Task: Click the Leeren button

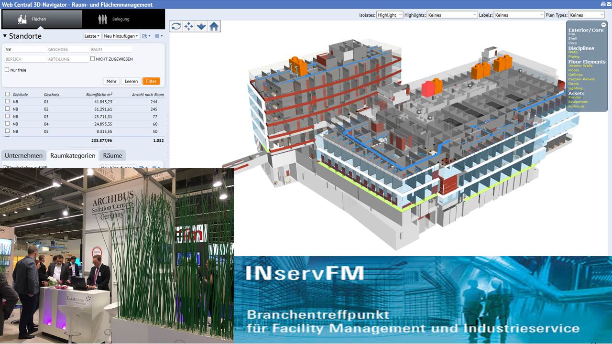Action: pos(131,81)
